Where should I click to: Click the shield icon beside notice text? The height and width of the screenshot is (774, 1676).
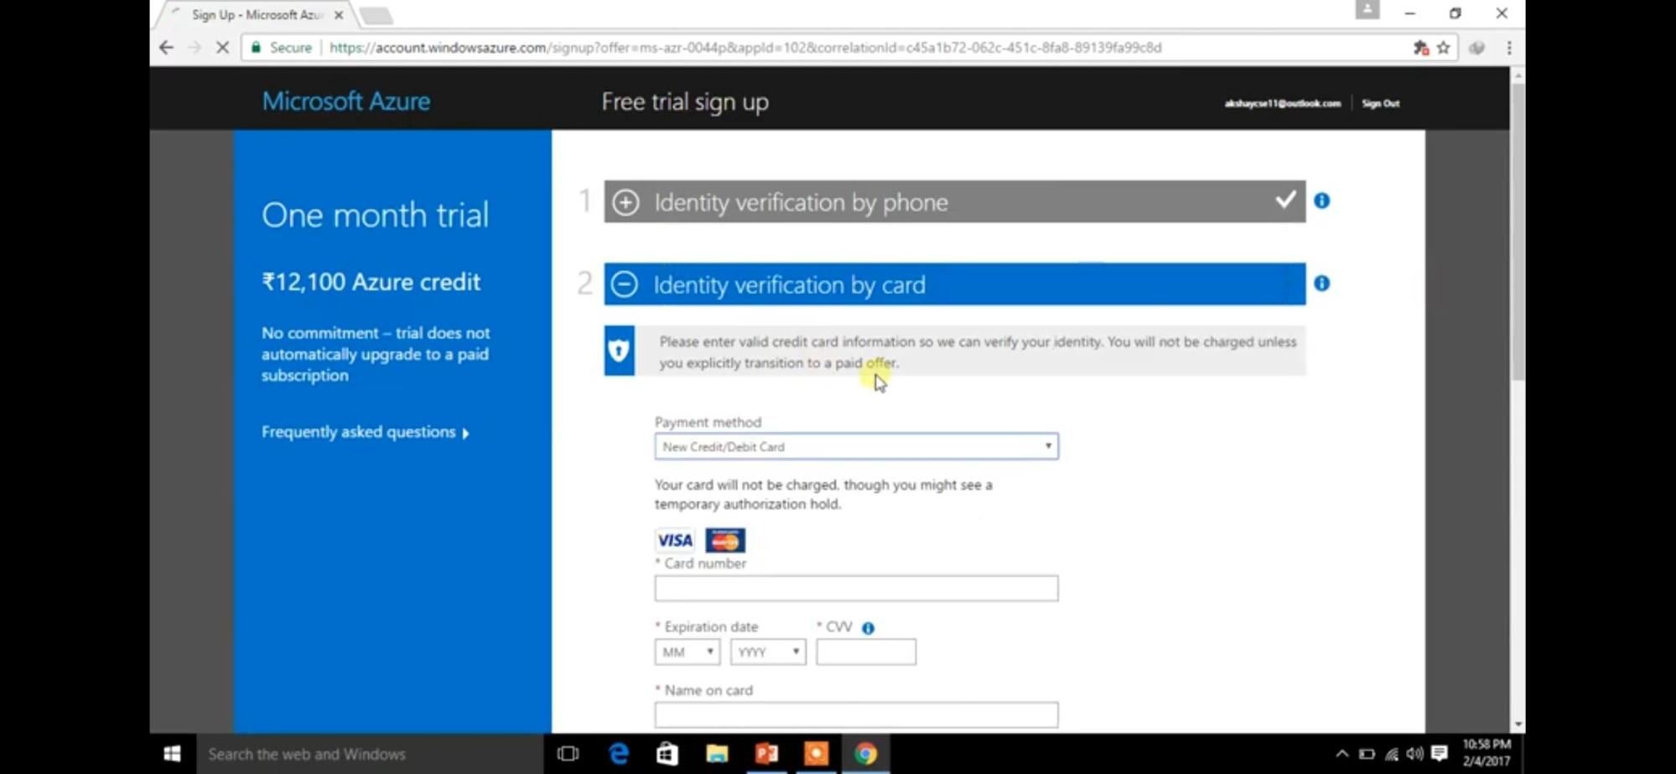[620, 351]
